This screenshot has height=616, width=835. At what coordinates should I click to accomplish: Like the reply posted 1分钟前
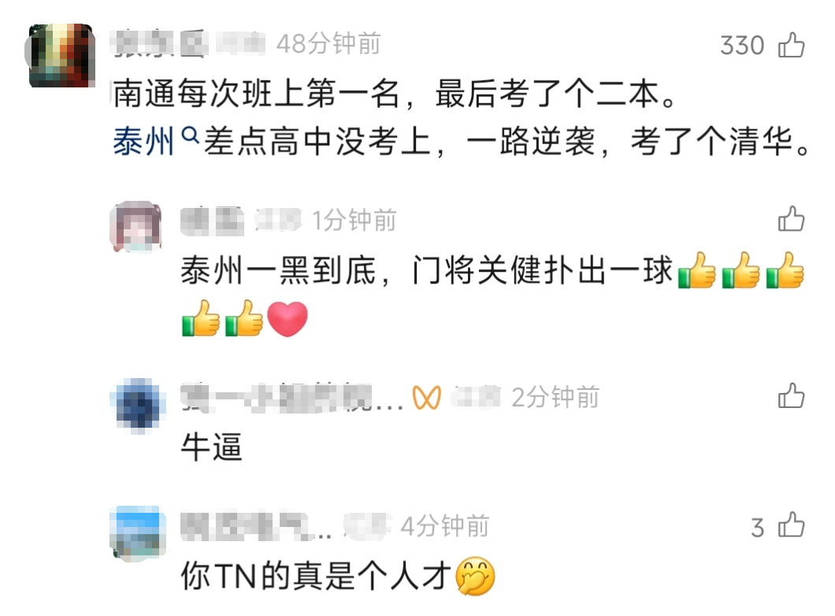coord(791,219)
